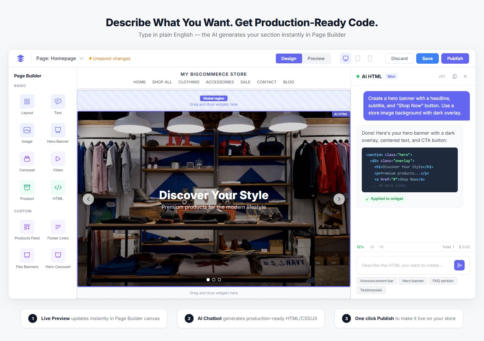This screenshot has width=484, height=341.
Task: Select the Video widget icon
Action: click(x=58, y=159)
